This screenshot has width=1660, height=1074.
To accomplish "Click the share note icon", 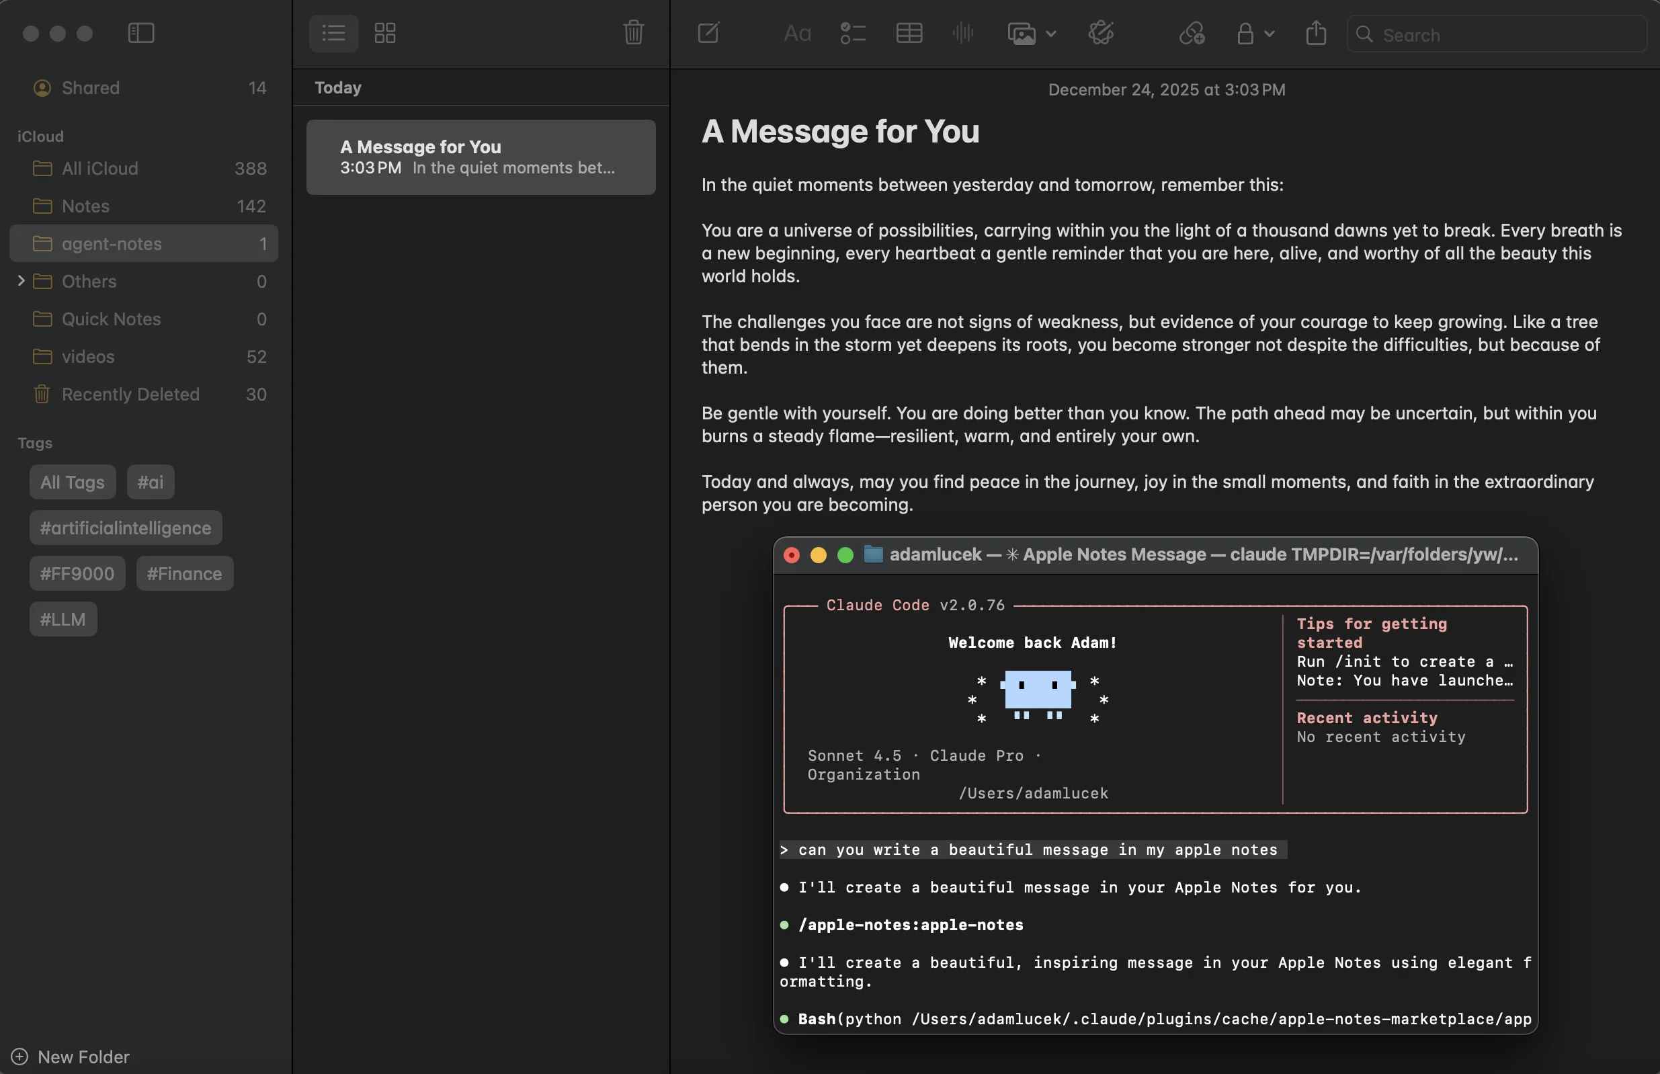I will [x=1316, y=33].
